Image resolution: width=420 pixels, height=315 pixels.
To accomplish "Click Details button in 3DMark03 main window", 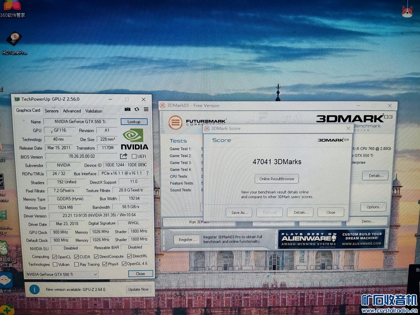I will tap(376, 176).
